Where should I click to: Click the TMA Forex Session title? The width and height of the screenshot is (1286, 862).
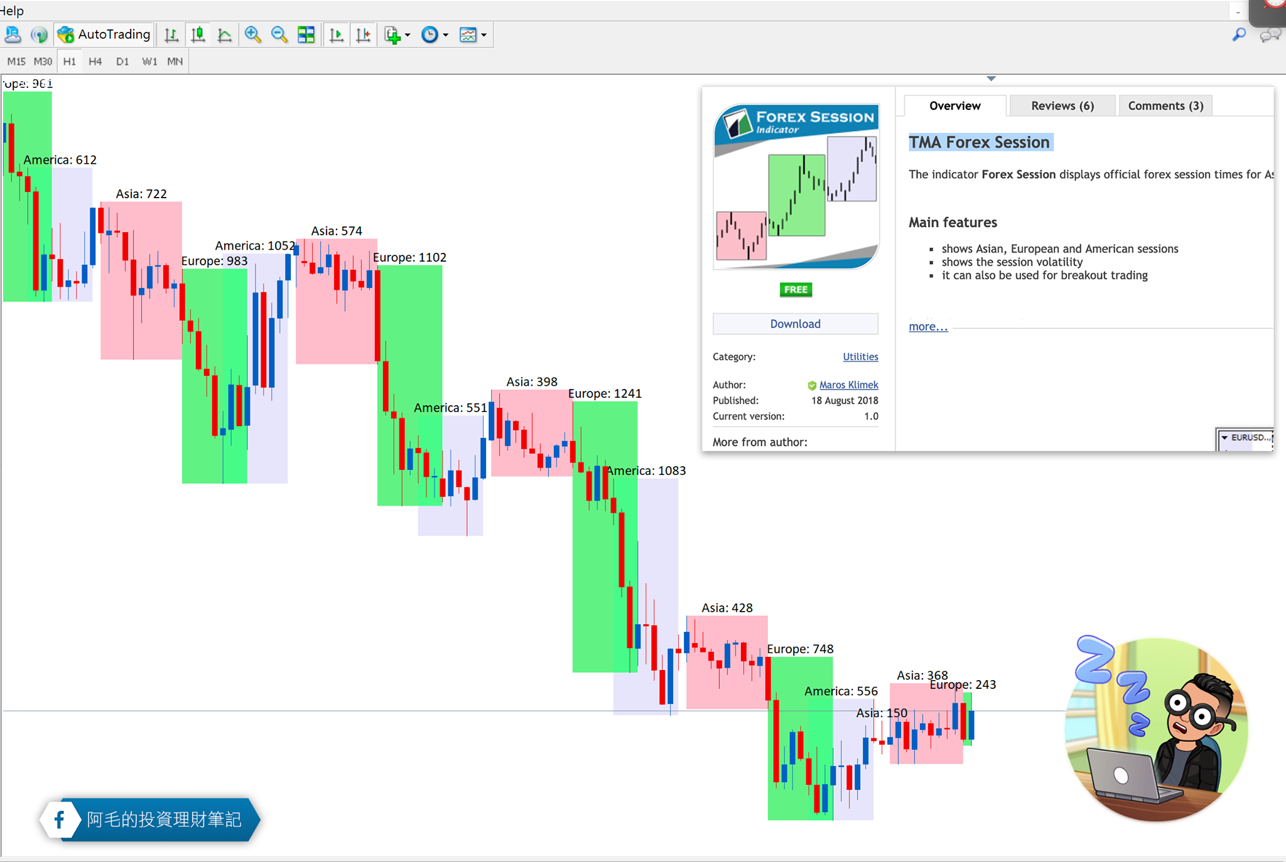(x=979, y=142)
